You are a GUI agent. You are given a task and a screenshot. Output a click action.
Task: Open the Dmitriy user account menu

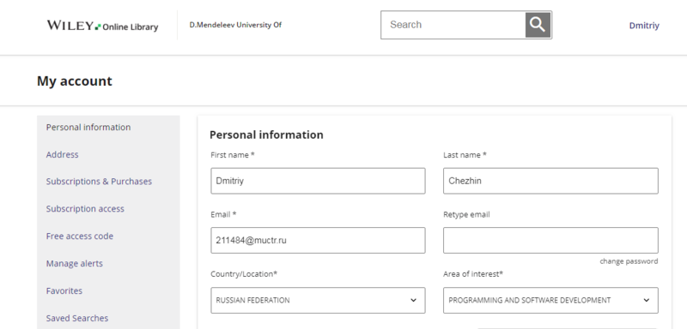[x=643, y=26]
